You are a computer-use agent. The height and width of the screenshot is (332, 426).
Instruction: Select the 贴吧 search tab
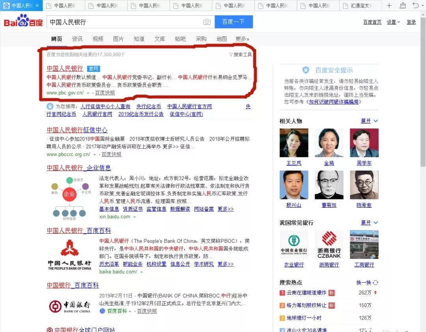[180, 39]
